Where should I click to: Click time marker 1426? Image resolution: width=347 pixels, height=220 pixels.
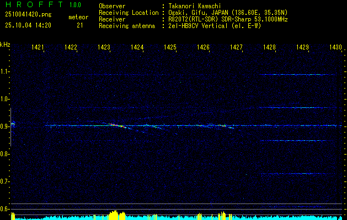(203, 47)
